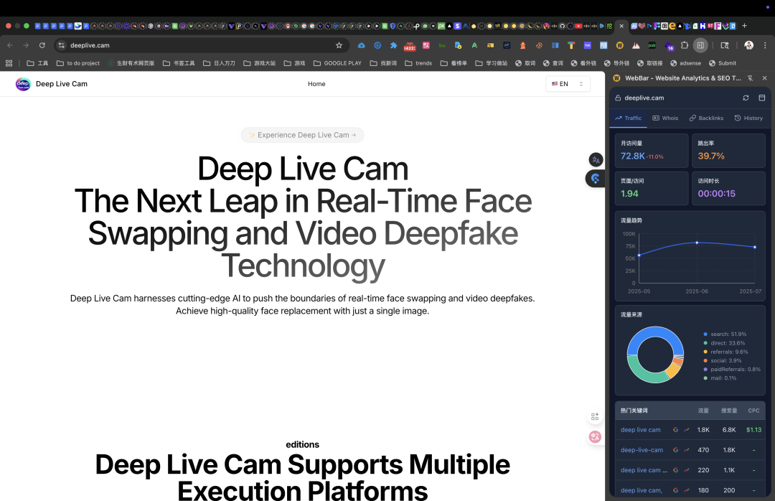
Task: Toggle the WebBar panel layout icon
Action: point(761,98)
